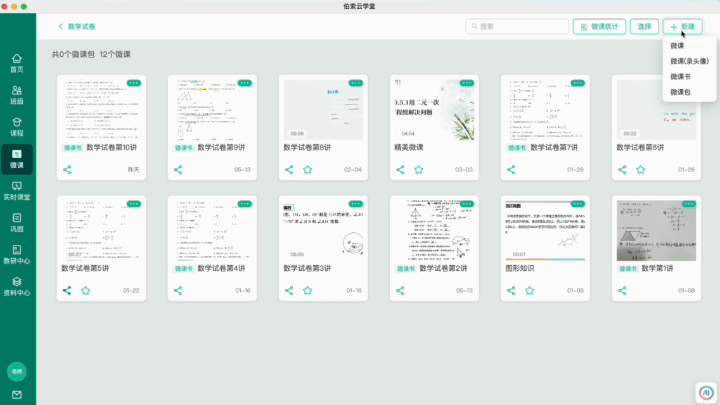Open the 数学试卷第3讲 thumbnail
This screenshot has width=720, height=405.
(323, 230)
